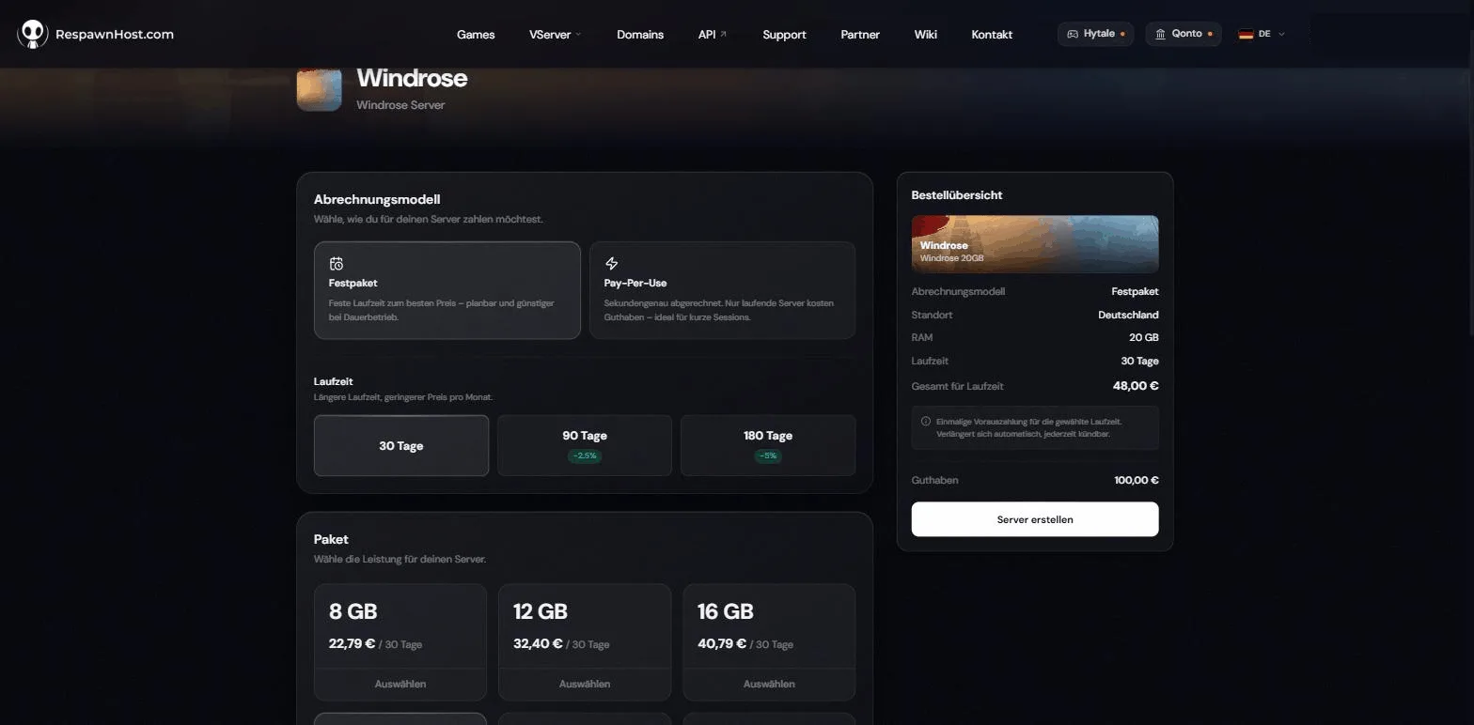Click Auswählen under the 12 GB package
Screen dimensions: 1474x725
pos(585,684)
